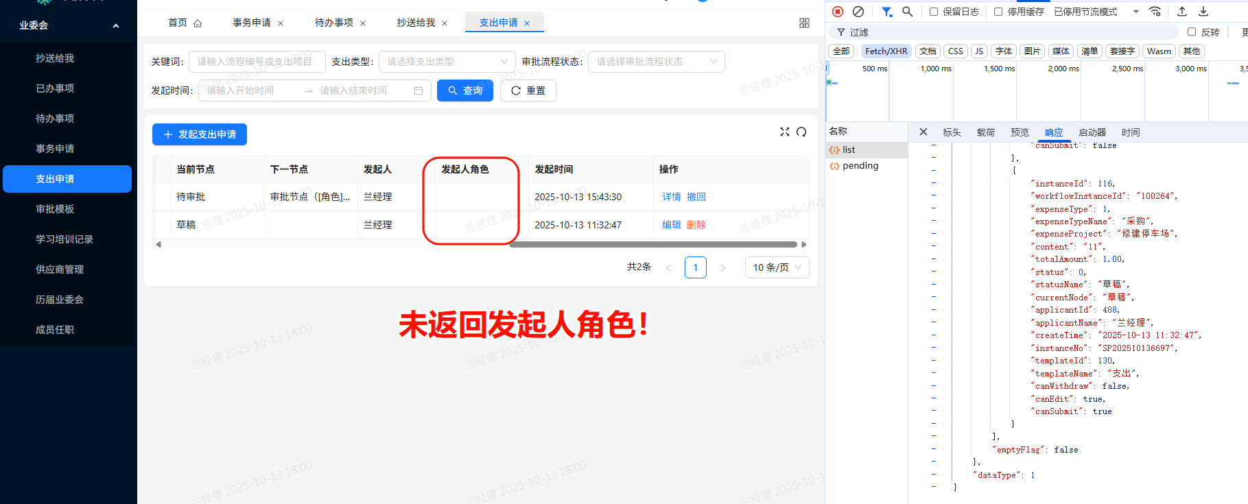Open network search with the magnifier icon
The width and height of the screenshot is (1248, 504).
click(908, 12)
